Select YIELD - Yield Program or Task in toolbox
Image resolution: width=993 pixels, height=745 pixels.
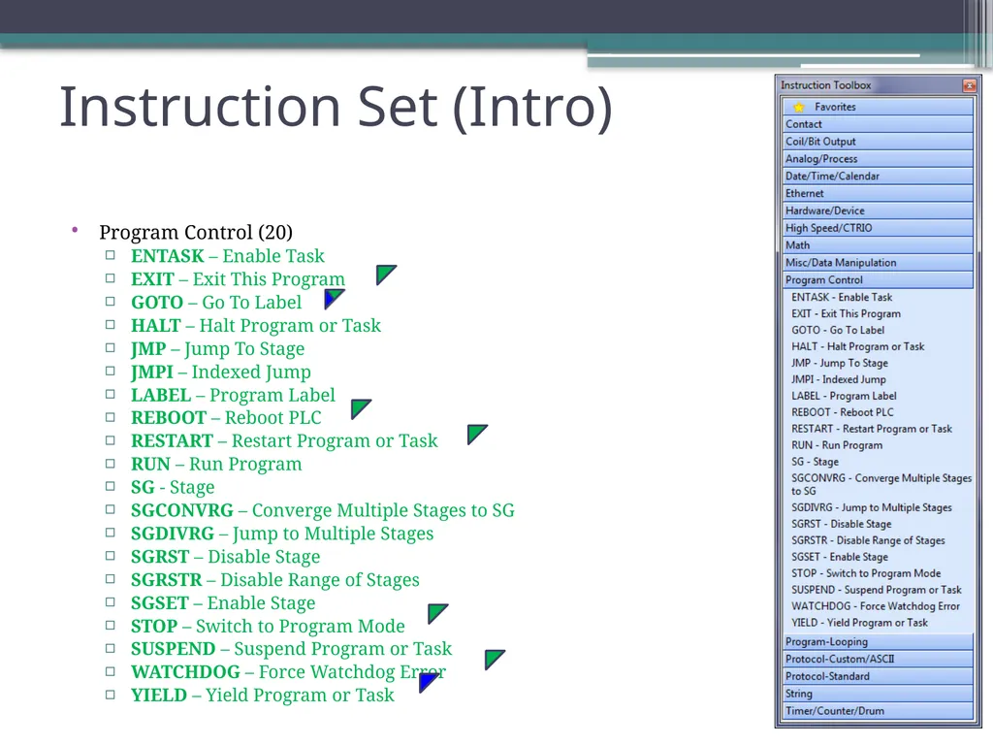click(x=859, y=623)
